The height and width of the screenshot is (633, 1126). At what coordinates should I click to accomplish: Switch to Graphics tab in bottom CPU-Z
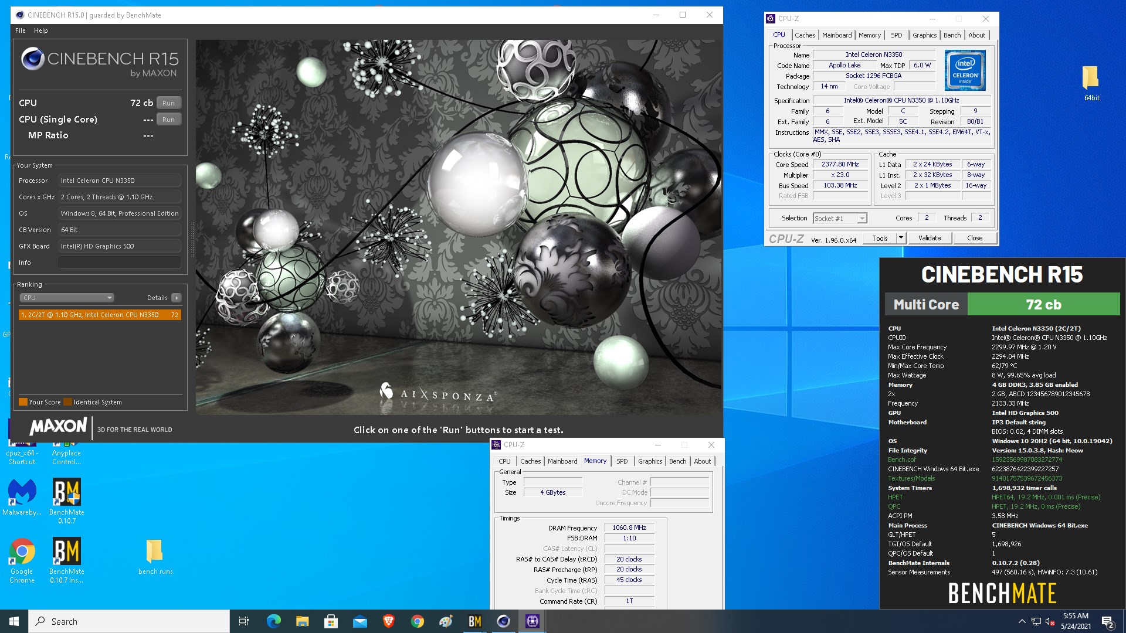coord(650,461)
